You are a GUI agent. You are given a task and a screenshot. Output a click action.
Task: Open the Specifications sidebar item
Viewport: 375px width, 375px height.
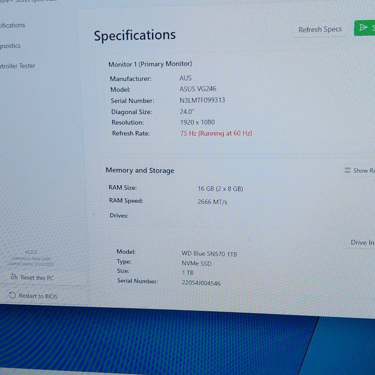12,25
